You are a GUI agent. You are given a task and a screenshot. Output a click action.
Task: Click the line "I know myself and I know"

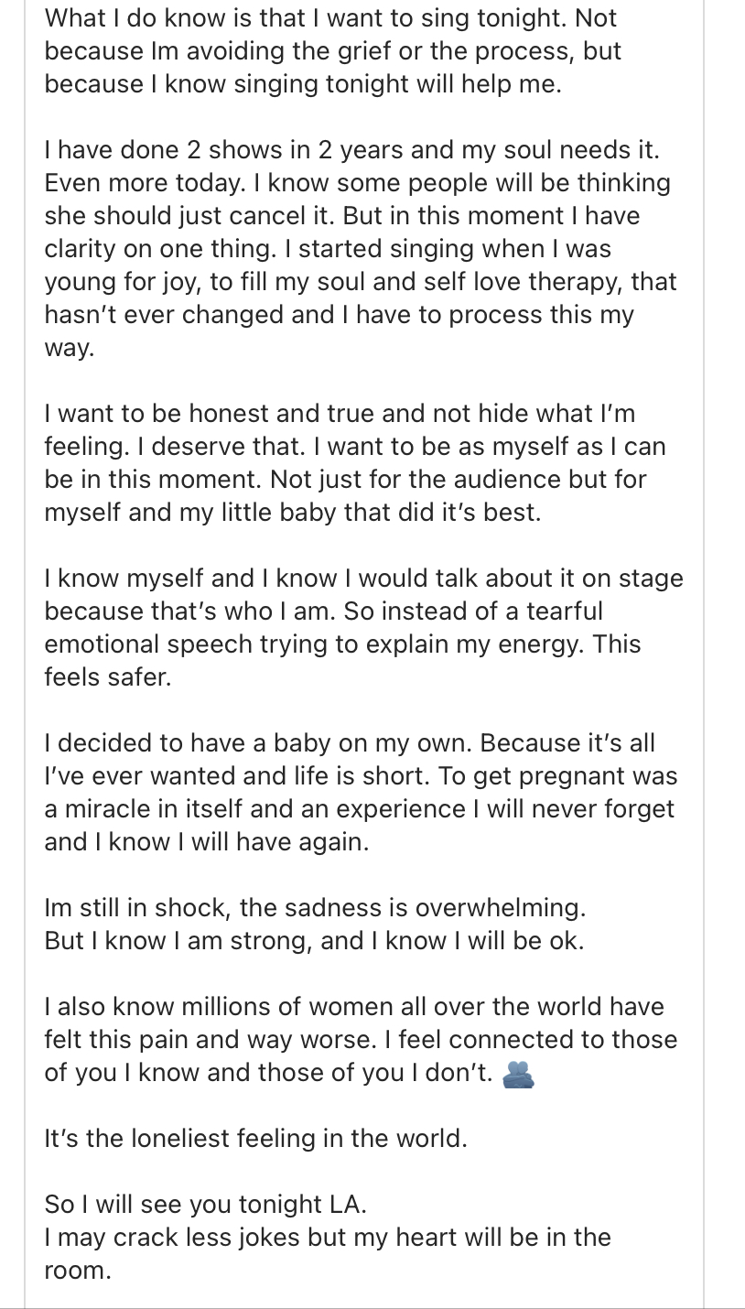pyautogui.click(x=363, y=579)
